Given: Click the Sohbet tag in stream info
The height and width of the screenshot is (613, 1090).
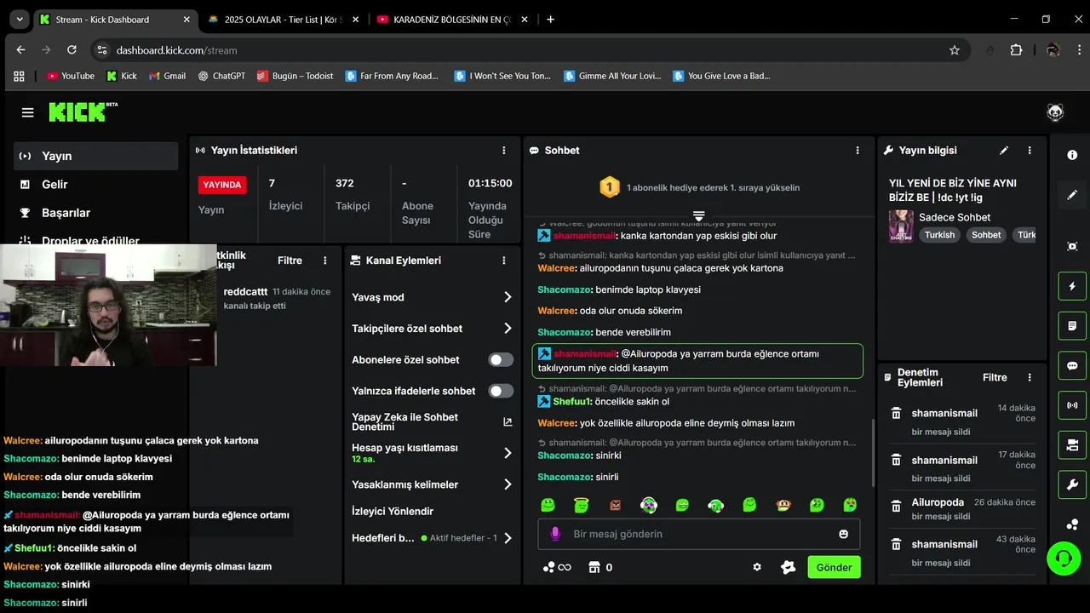Looking at the screenshot, I should pyautogui.click(x=986, y=235).
